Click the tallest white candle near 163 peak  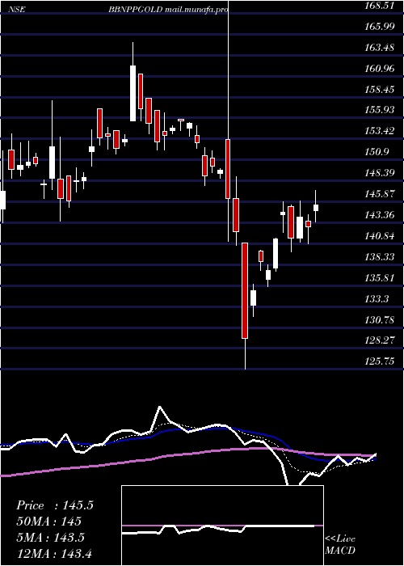coord(133,93)
